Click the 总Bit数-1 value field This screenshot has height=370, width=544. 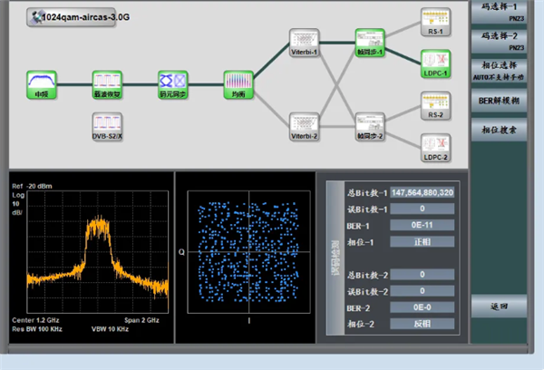(x=423, y=192)
